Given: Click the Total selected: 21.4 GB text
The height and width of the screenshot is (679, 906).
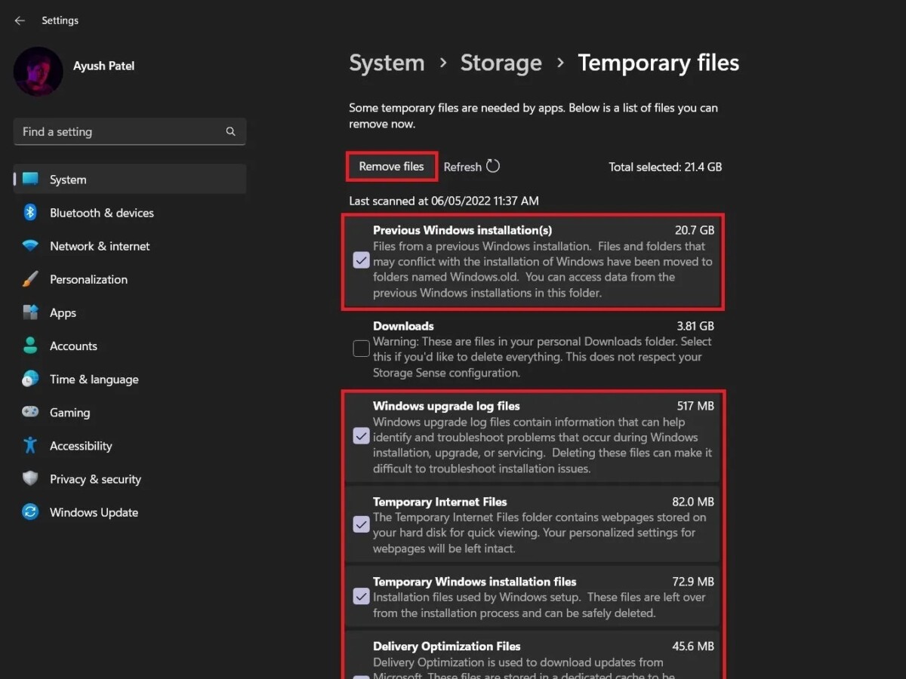Looking at the screenshot, I should pyautogui.click(x=665, y=167).
